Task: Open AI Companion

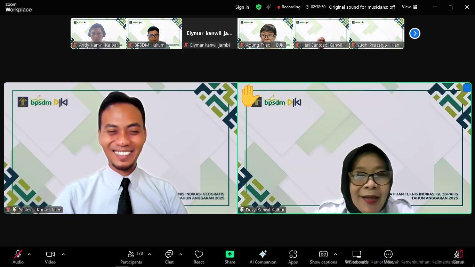Action: pyautogui.click(x=263, y=257)
